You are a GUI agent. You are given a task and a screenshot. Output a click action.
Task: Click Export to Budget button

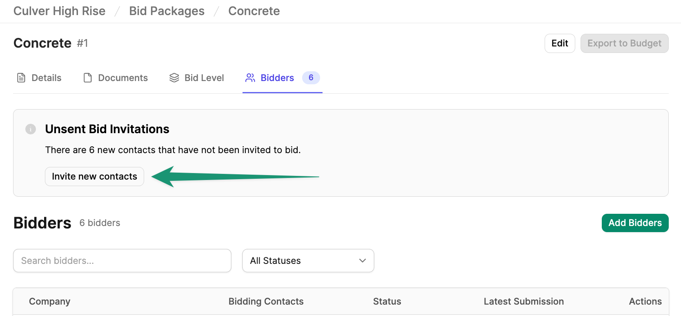pyautogui.click(x=625, y=43)
